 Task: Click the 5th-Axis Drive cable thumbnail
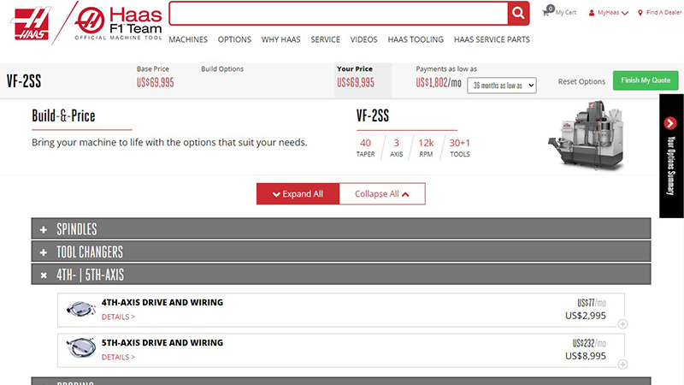tap(80, 348)
